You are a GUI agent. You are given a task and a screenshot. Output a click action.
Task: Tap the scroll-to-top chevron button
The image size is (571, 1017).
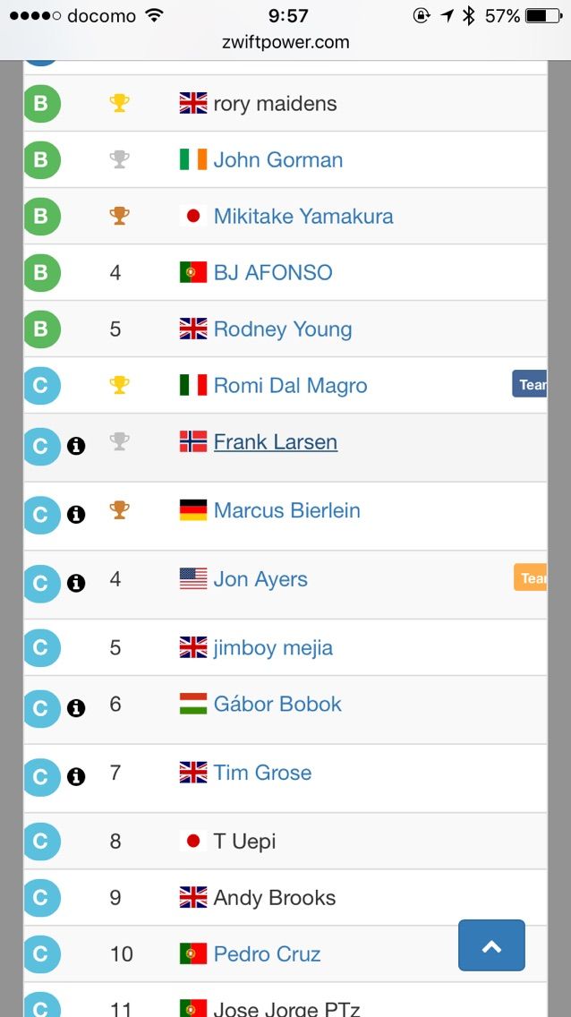coord(491,945)
